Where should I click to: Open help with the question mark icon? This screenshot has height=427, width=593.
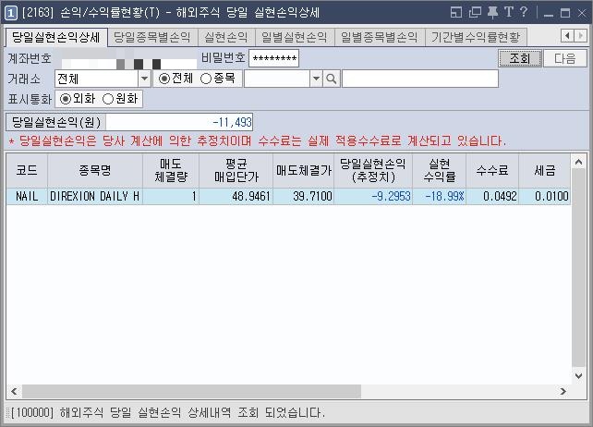(524, 12)
